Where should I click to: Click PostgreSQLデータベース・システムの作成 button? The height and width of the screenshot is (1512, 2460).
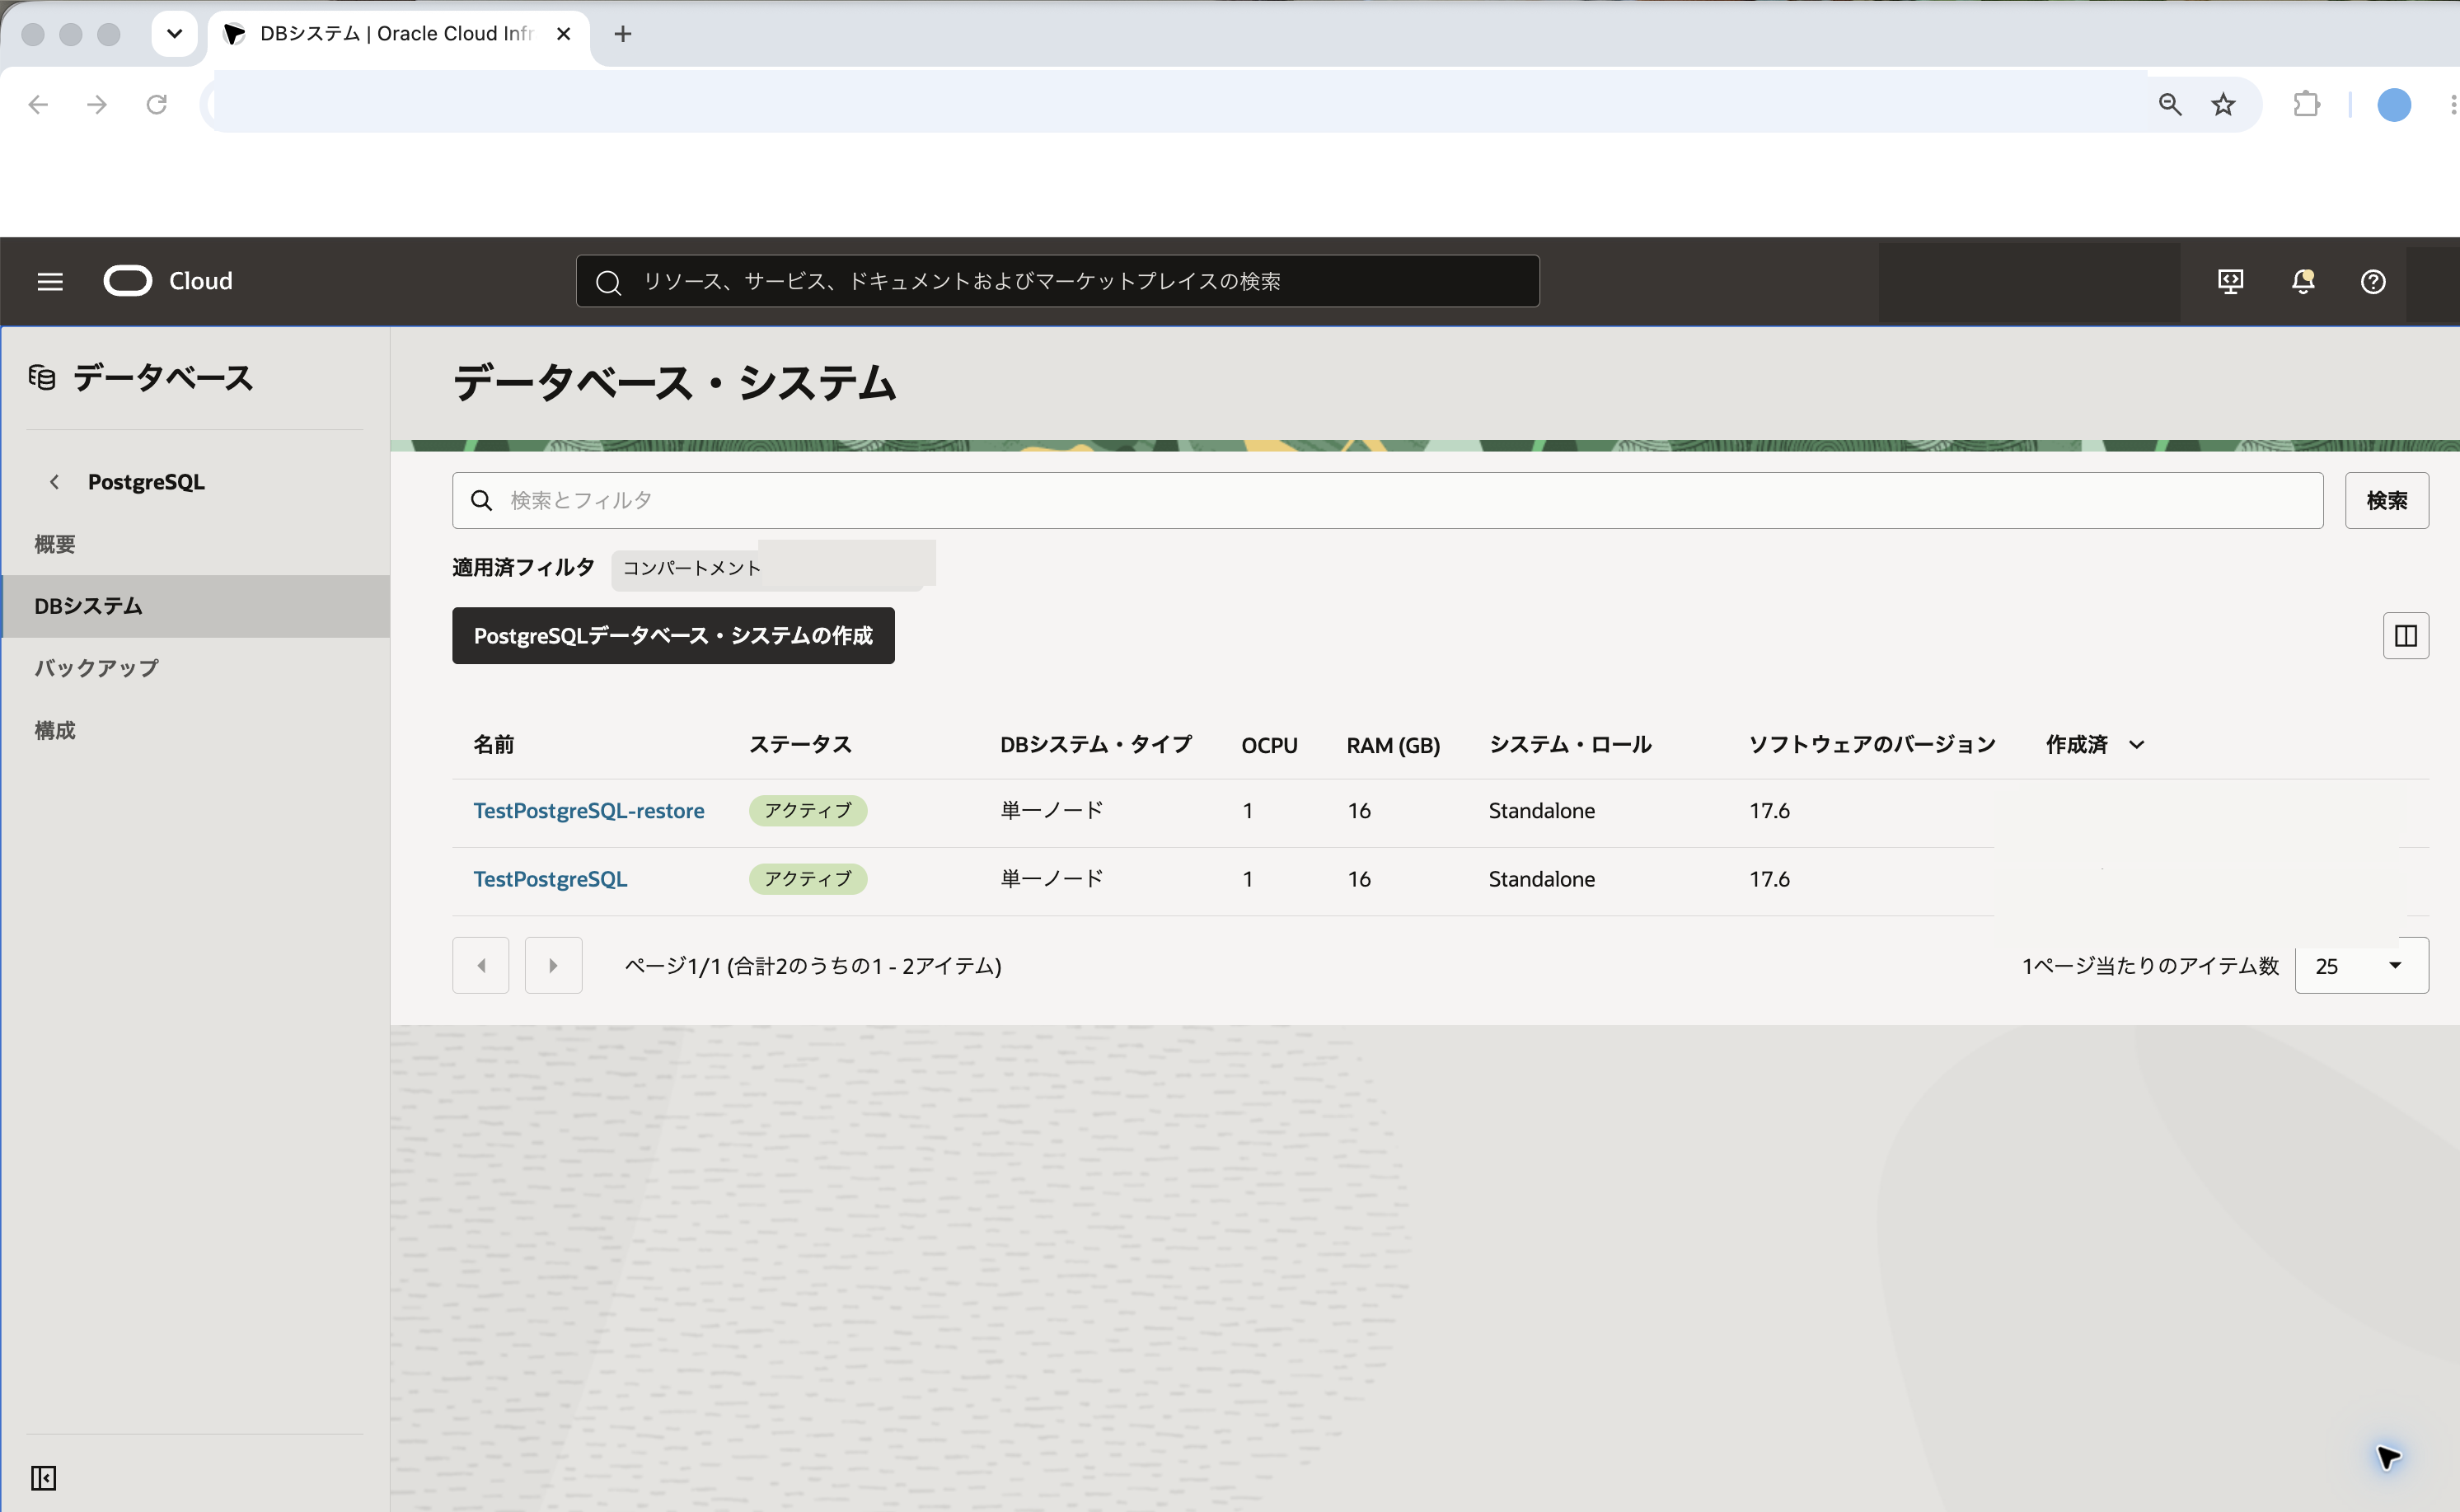[x=673, y=636]
